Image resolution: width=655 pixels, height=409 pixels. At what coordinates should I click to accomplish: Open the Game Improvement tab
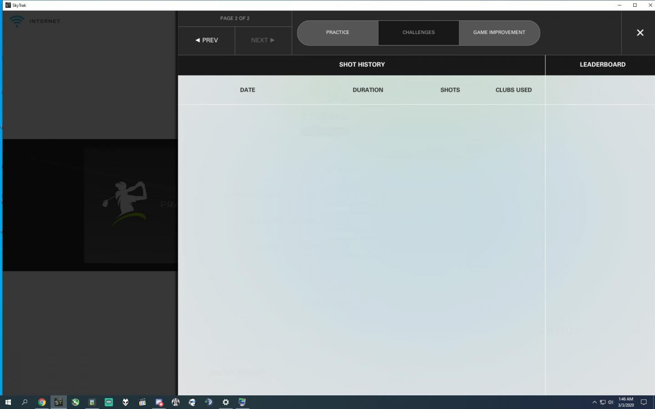(499, 33)
